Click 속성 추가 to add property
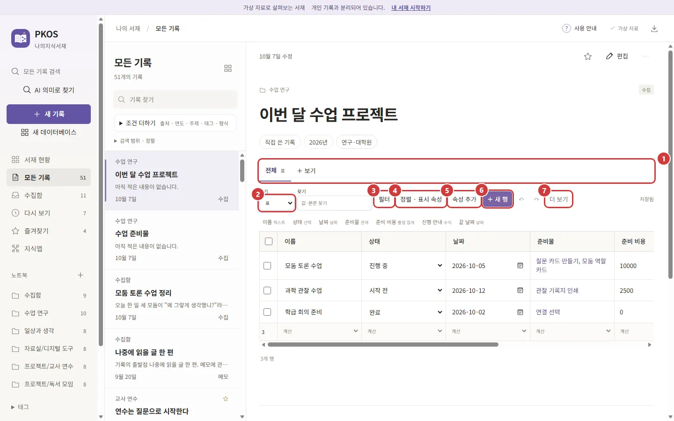674x421 pixels. 464,199
